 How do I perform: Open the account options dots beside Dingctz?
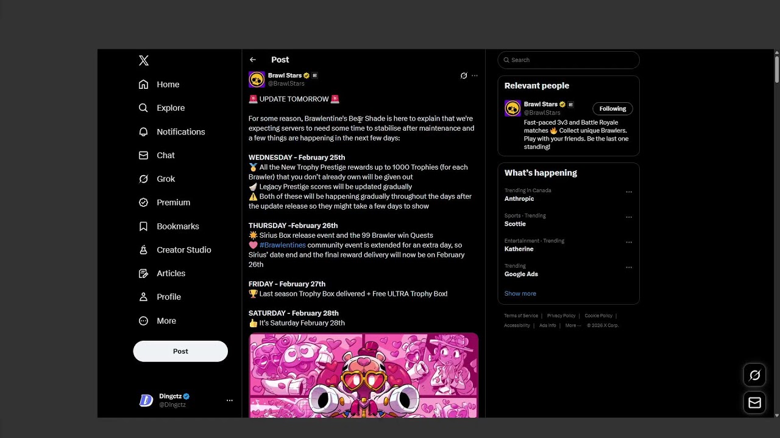(230, 400)
